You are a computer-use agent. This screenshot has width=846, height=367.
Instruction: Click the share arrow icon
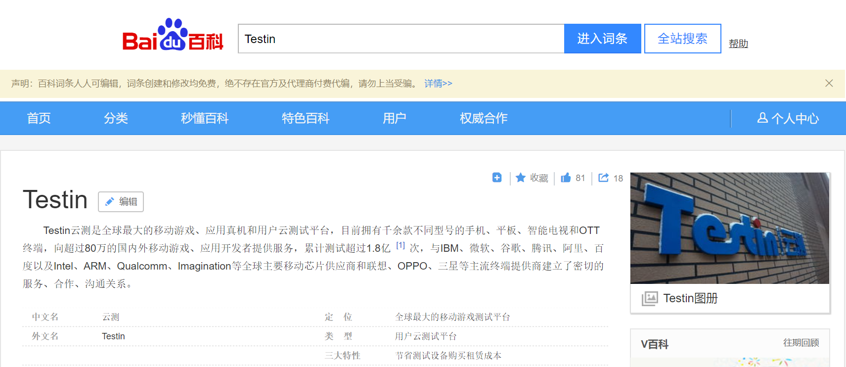point(603,178)
